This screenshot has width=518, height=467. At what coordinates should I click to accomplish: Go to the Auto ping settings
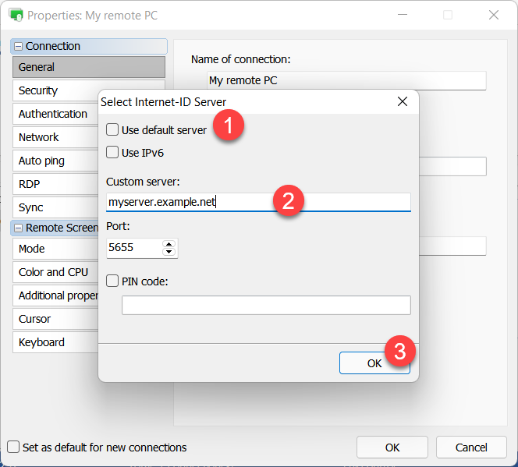(41, 161)
